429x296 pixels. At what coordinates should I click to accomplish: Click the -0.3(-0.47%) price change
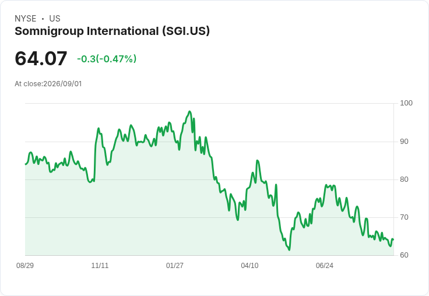(107, 59)
